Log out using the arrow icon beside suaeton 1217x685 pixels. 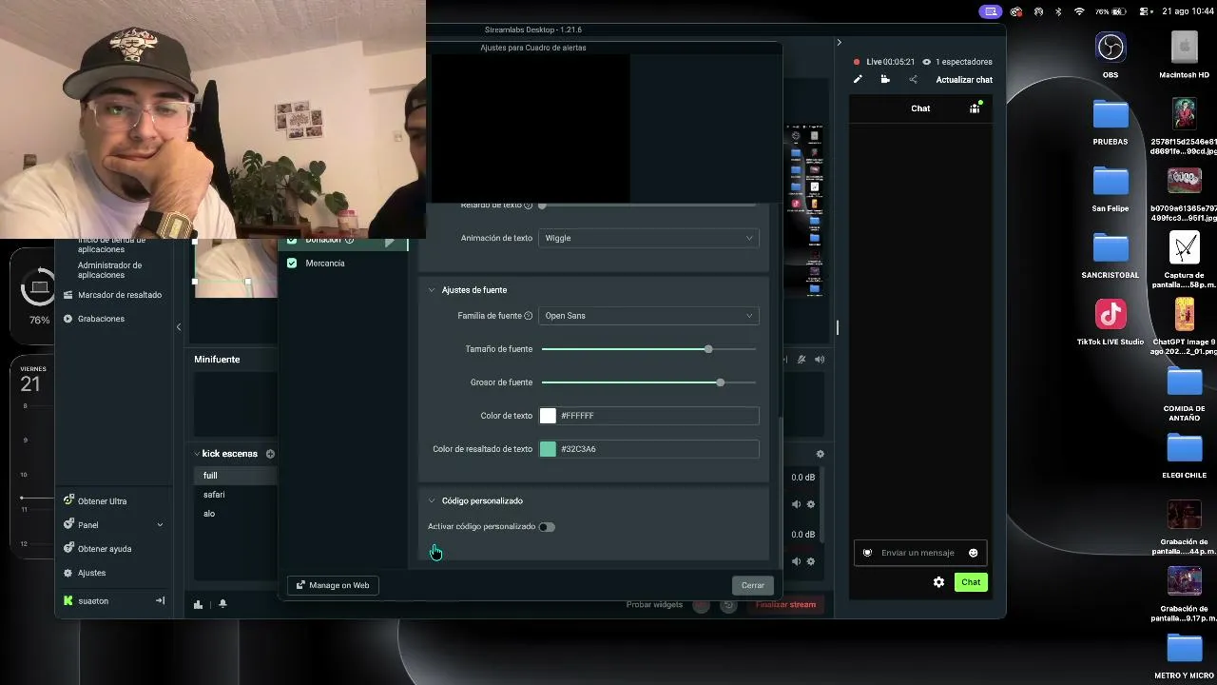click(160, 601)
